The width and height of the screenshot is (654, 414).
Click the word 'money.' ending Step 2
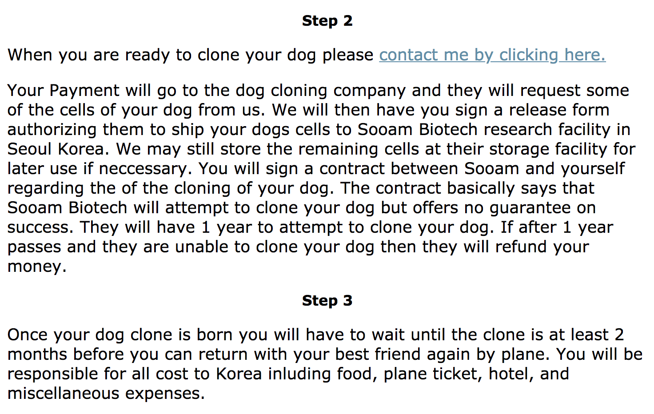point(37,267)
